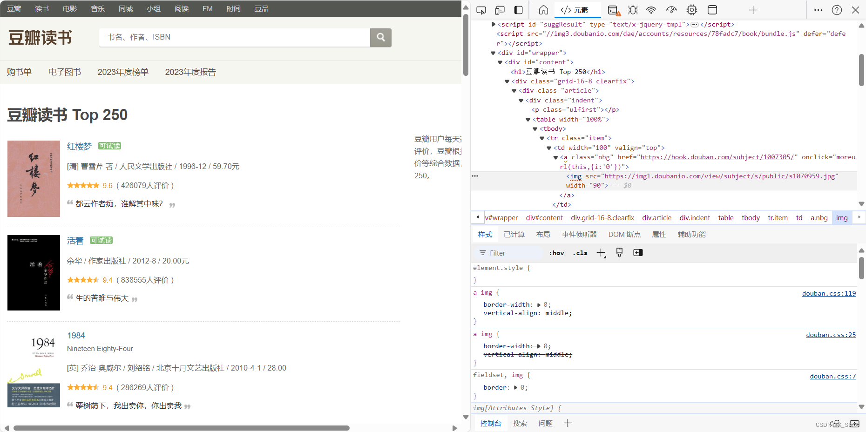Expand border-width shorthand in douban.css:119 rule
866x432 pixels.
pyautogui.click(x=539, y=305)
